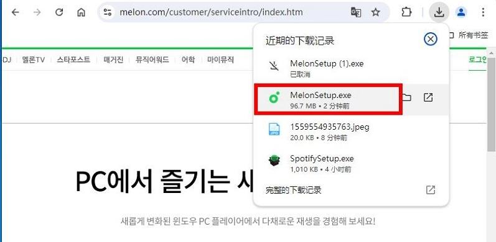Click the 로그인 login link
Image resolution: width=496 pixels, height=242 pixels.
pyautogui.click(x=478, y=60)
